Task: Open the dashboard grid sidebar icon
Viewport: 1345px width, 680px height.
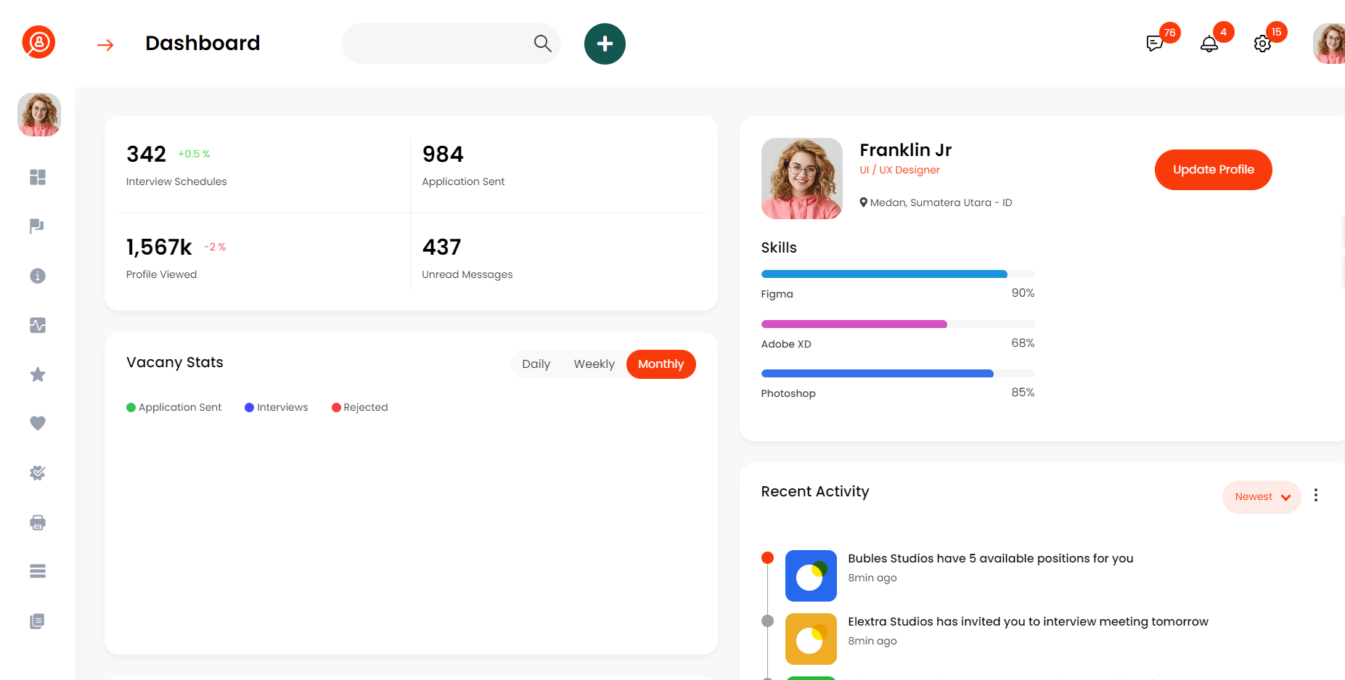Action: (x=38, y=177)
